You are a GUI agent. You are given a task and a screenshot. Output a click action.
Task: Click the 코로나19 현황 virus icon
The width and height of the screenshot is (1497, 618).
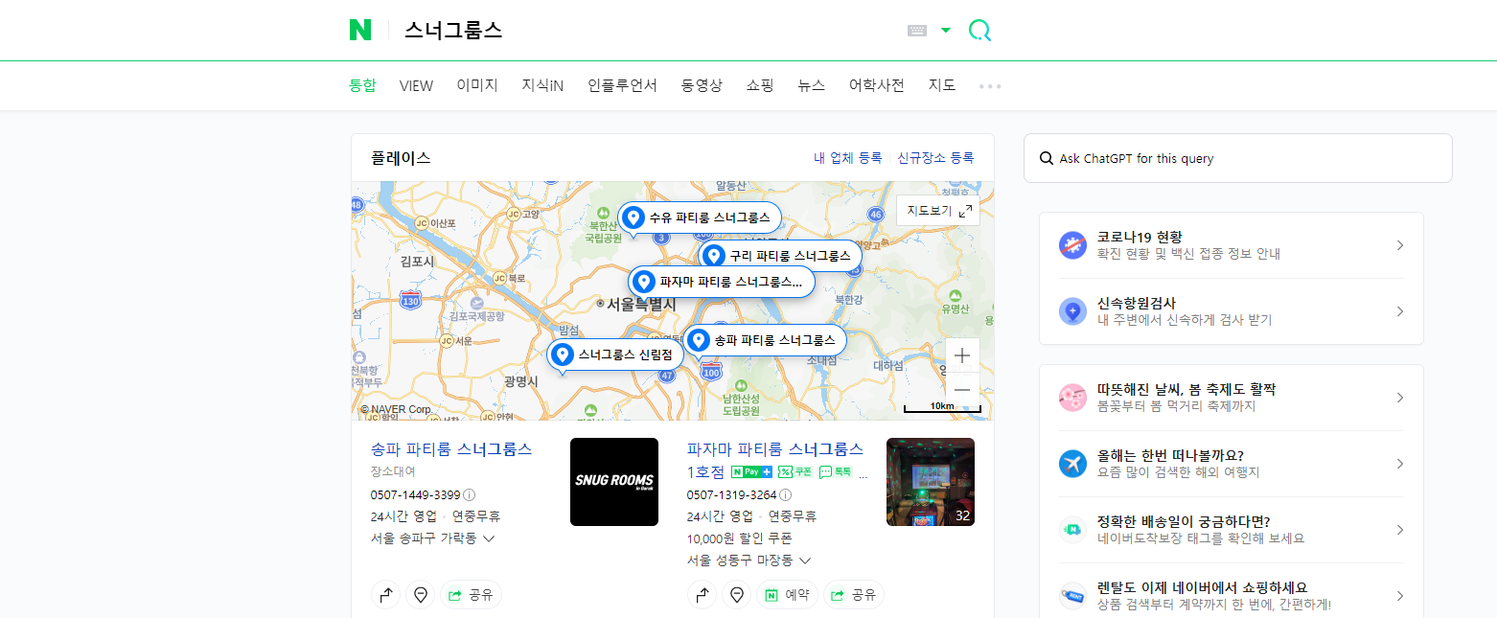click(x=1072, y=245)
